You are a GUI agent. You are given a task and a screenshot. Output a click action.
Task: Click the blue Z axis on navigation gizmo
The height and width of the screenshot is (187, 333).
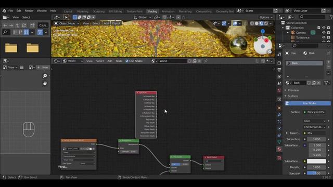[263, 31]
